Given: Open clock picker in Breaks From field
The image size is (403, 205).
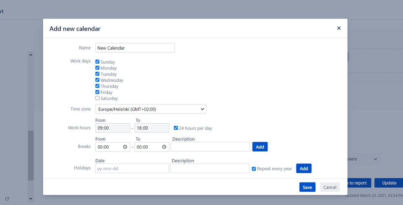Looking at the screenshot, I should 125,147.
